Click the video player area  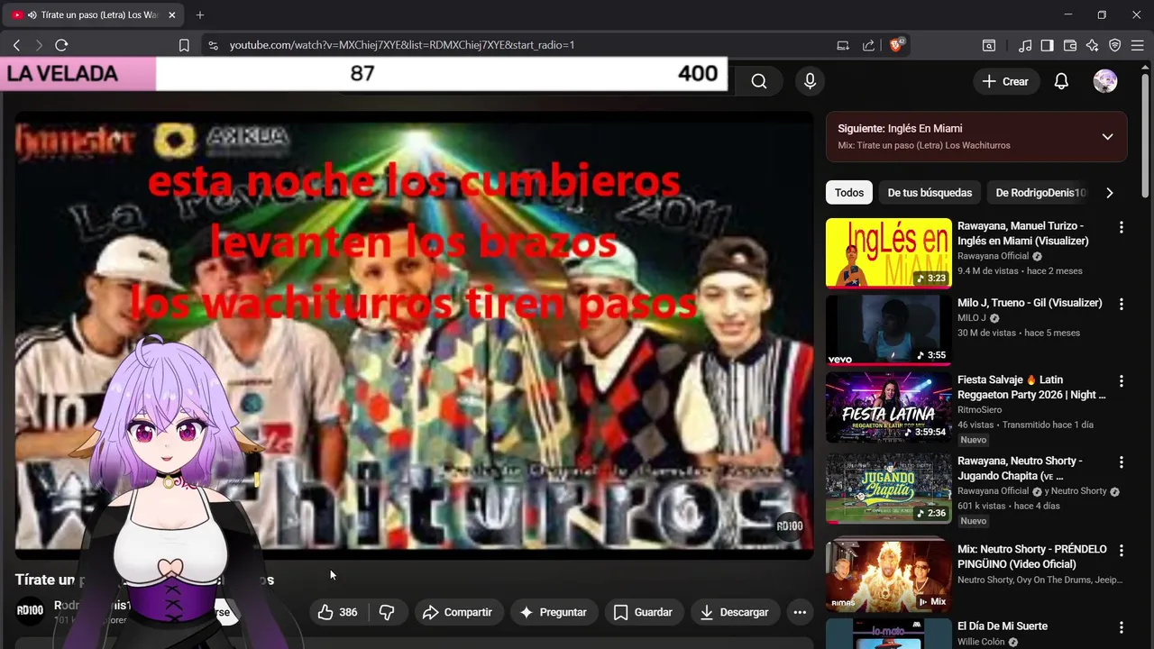(x=414, y=334)
